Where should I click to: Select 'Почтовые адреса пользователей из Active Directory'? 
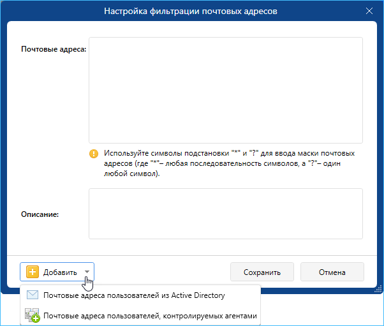134,295
